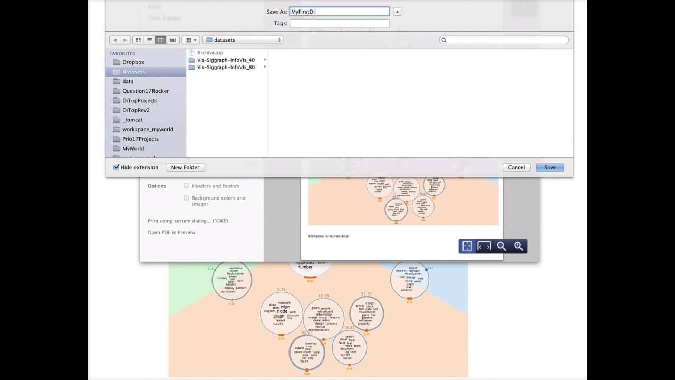Switch to column view
The height and width of the screenshot is (380, 675).
161,40
